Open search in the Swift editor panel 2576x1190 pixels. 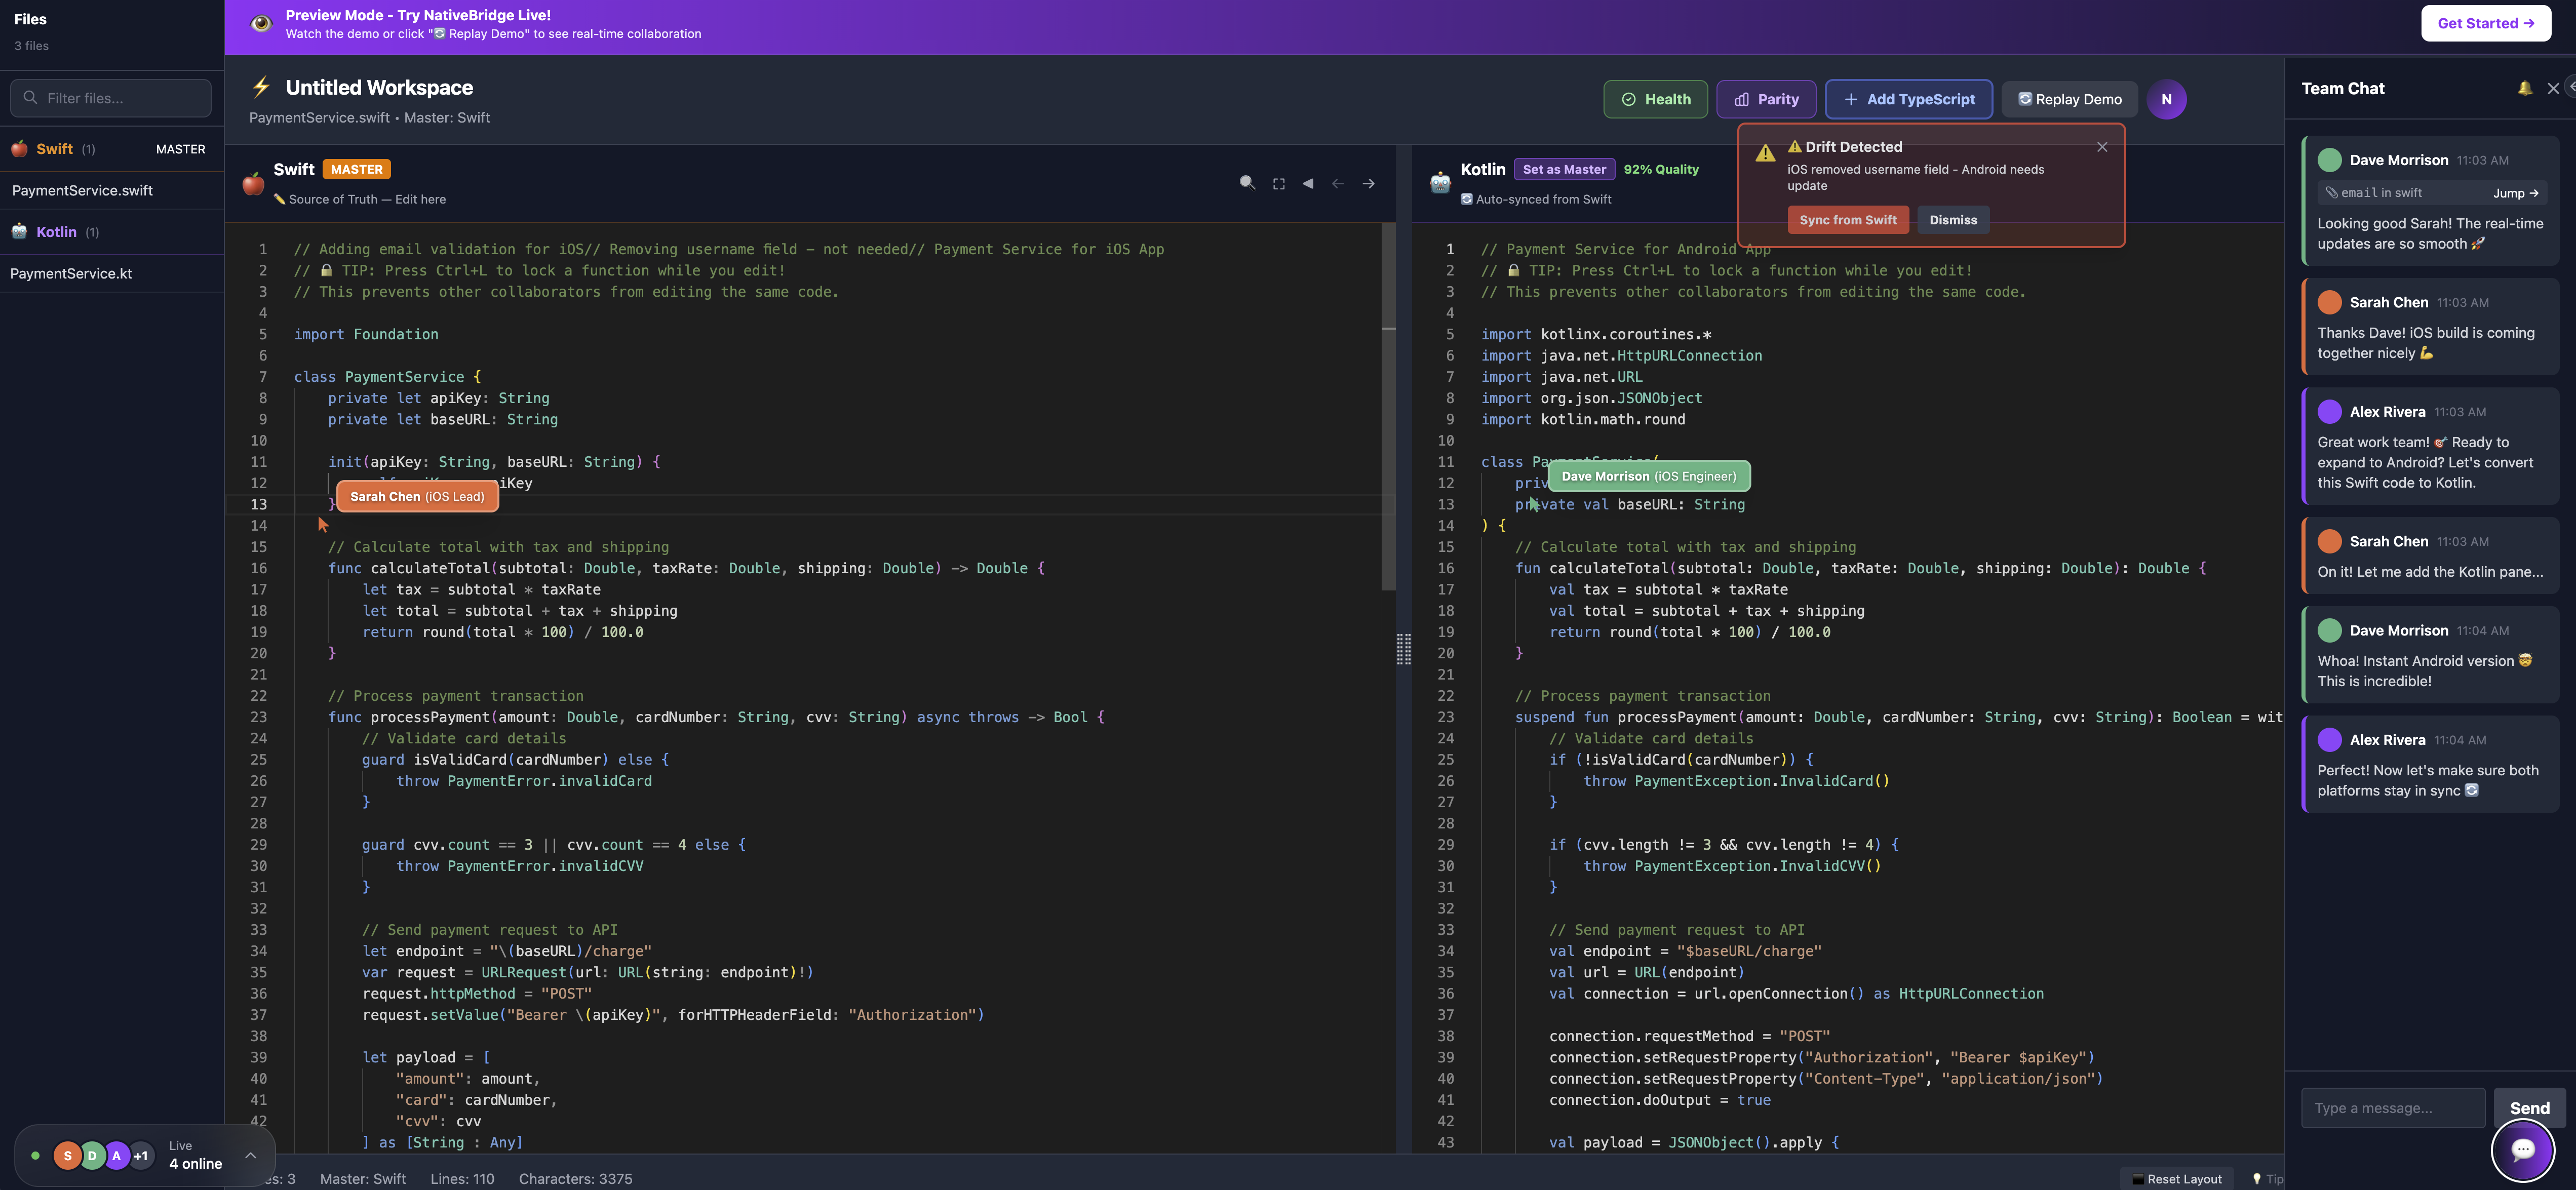(1247, 183)
